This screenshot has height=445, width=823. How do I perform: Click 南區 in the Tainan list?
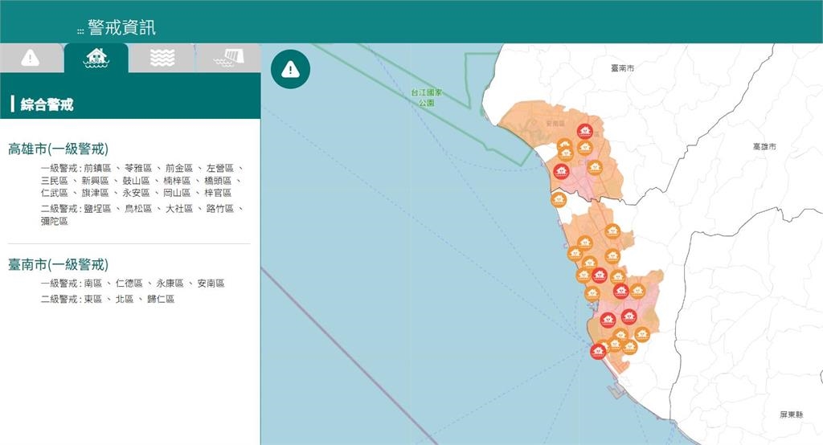tap(93, 284)
